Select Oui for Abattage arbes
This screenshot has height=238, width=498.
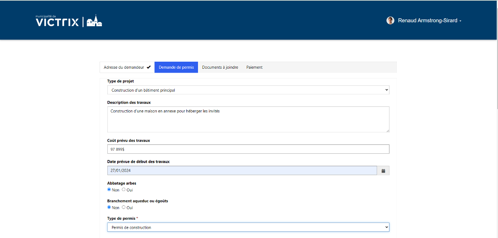click(x=124, y=189)
